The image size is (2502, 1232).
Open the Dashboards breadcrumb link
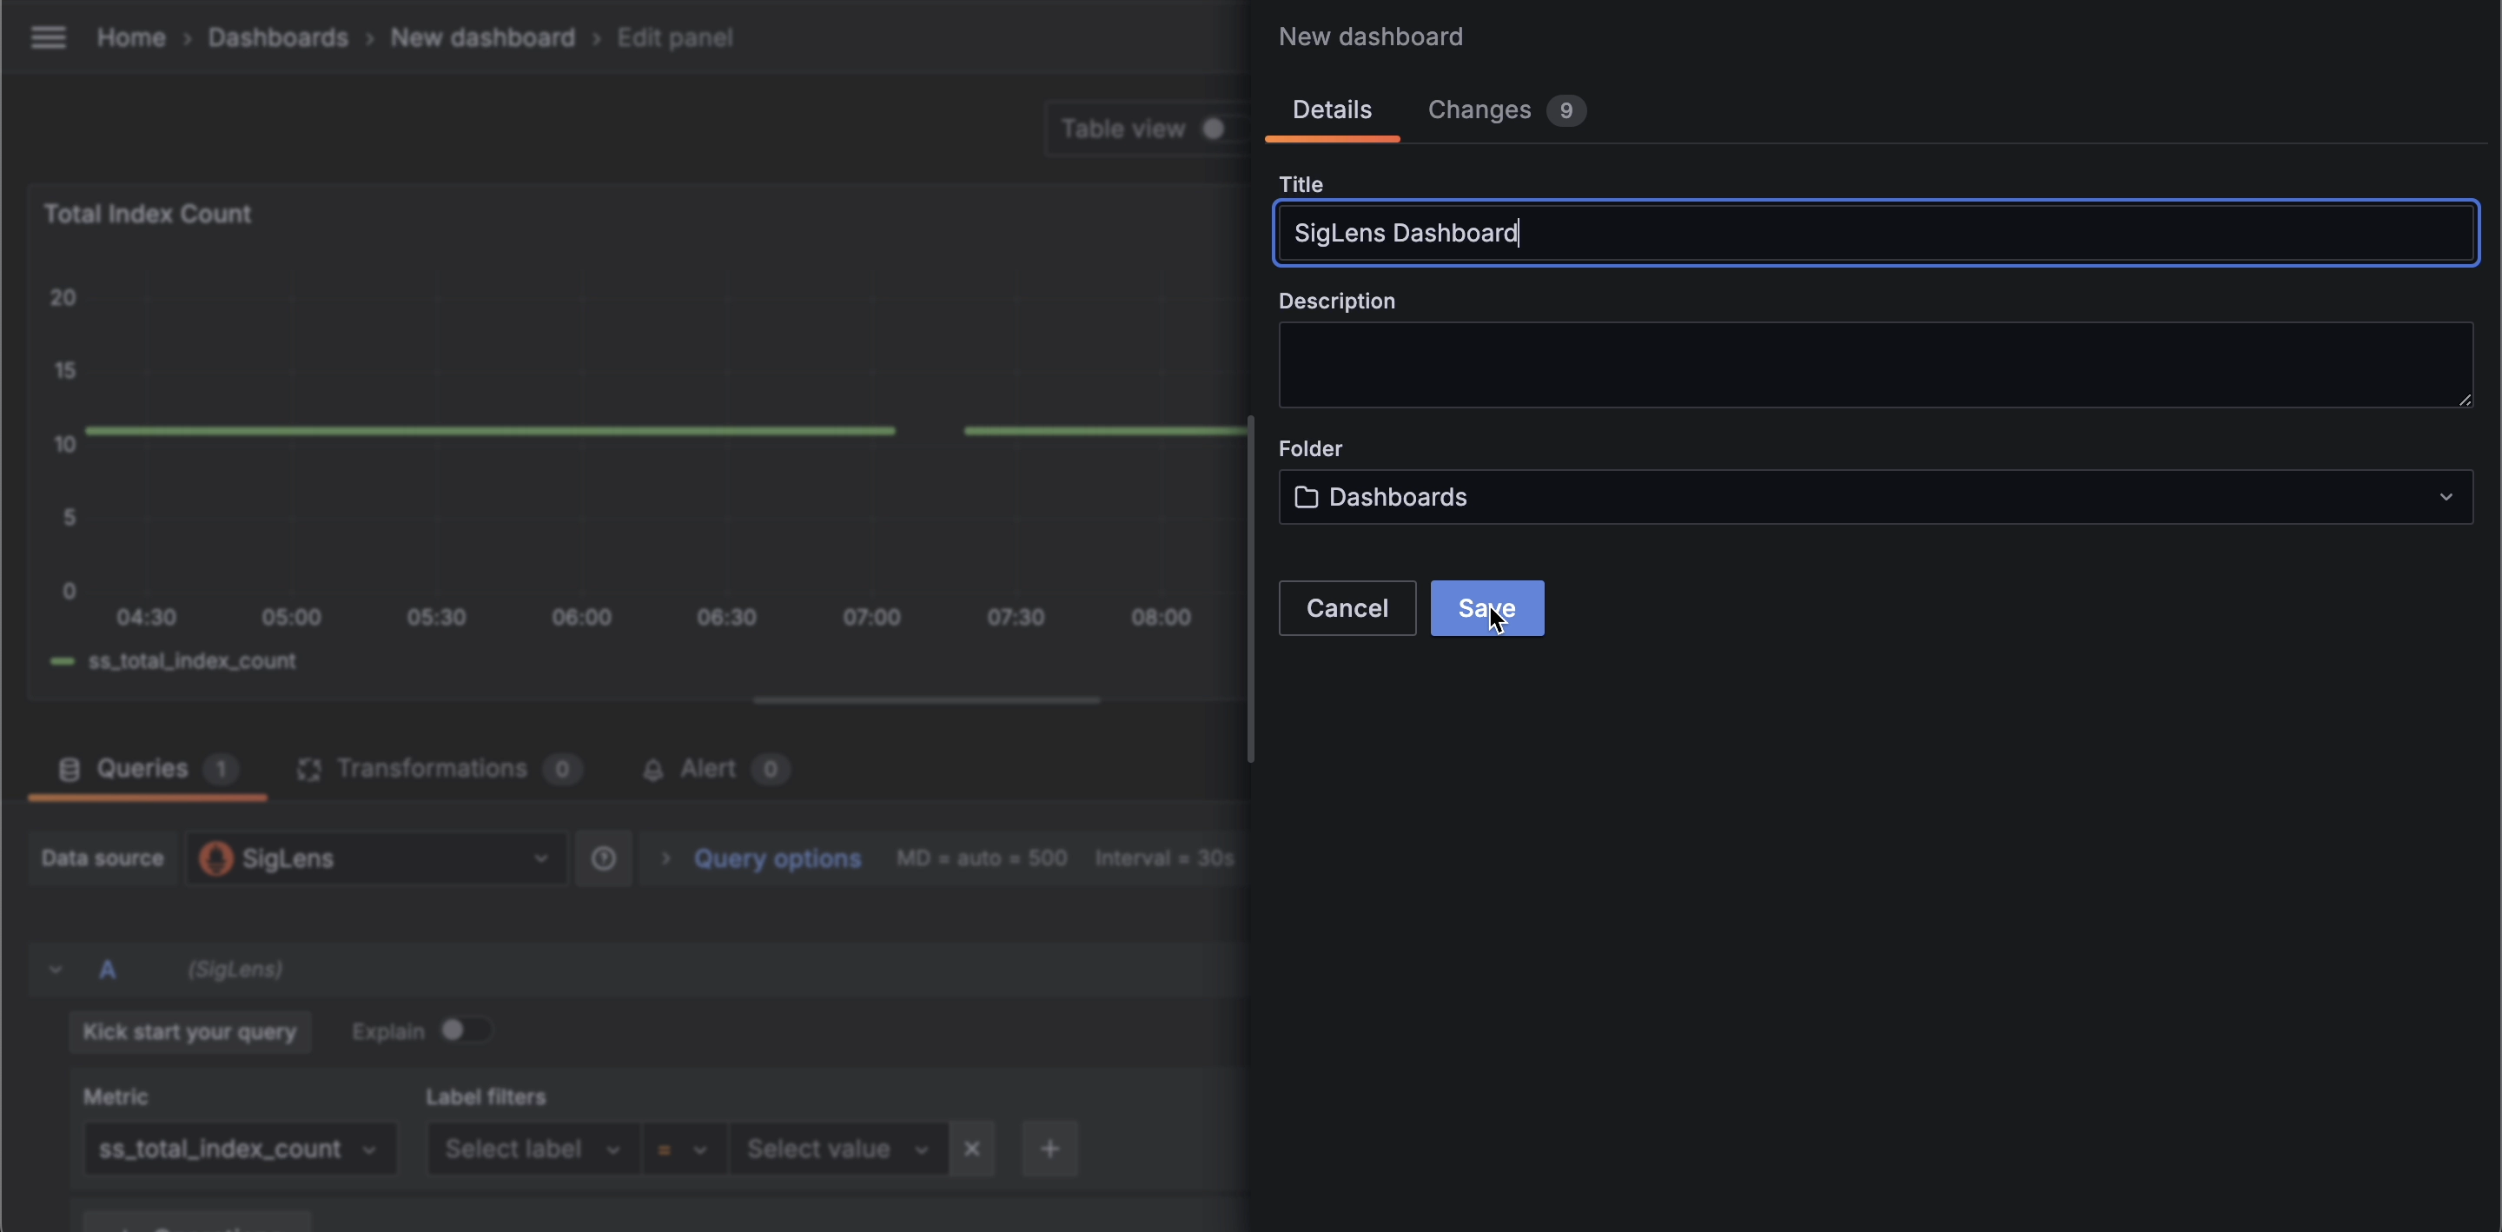click(278, 38)
